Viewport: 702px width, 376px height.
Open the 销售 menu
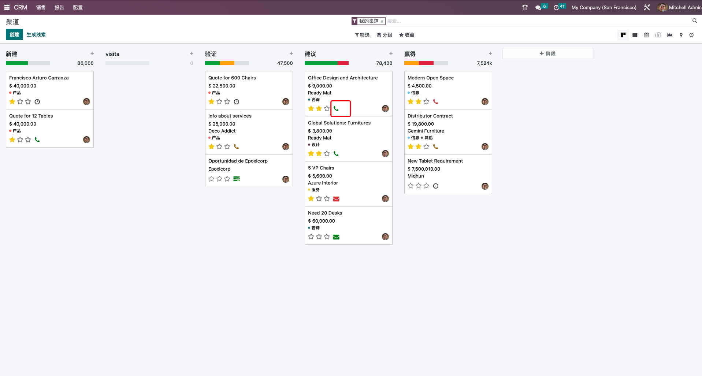[x=41, y=7]
